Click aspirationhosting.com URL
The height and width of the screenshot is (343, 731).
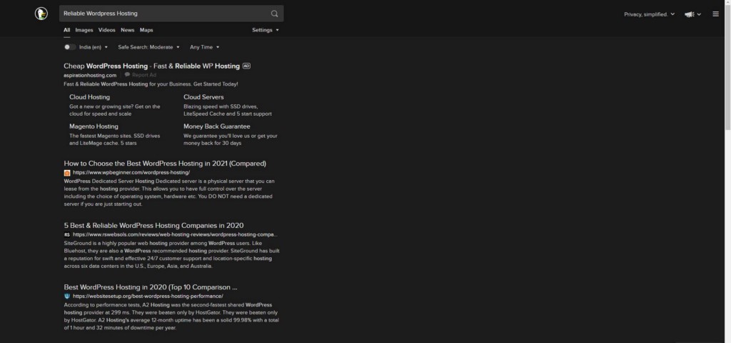pyautogui.click(x=90, y=75)
